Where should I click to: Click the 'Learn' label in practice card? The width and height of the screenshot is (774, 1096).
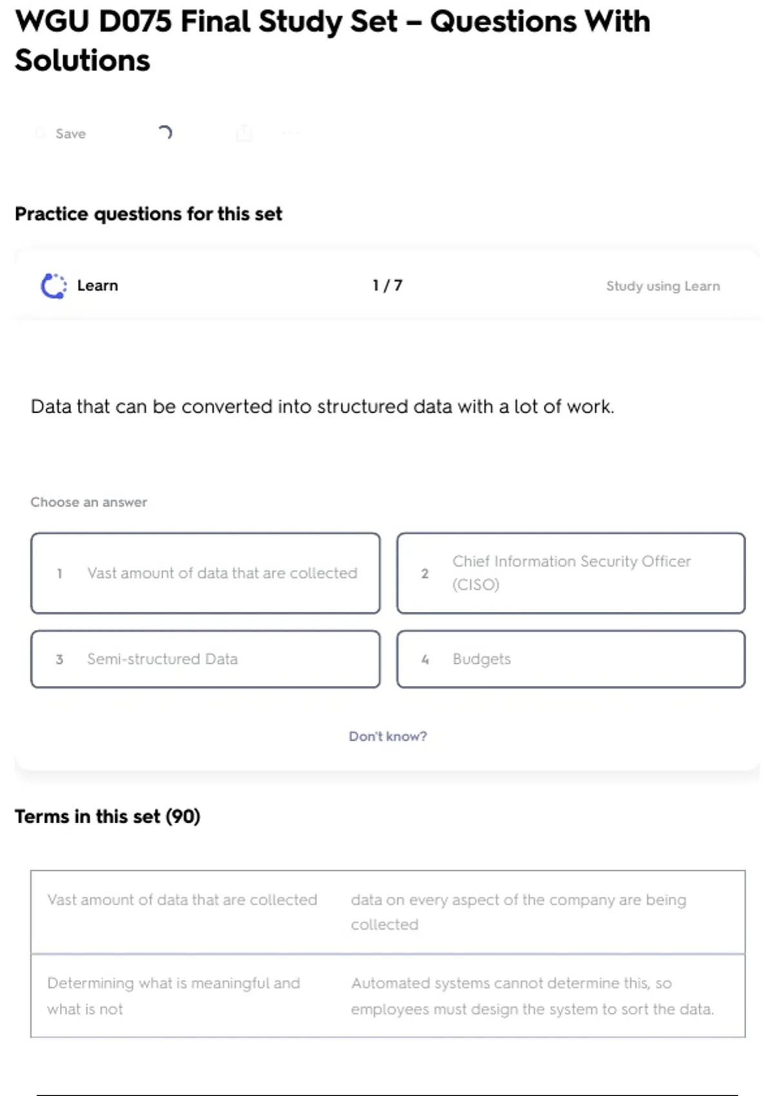tap(97, 286)
